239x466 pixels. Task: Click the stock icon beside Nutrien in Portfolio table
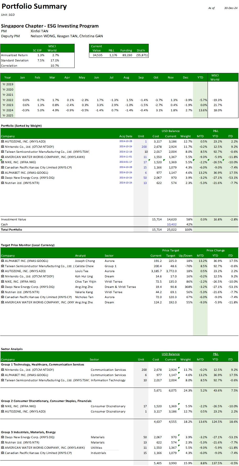3,183
